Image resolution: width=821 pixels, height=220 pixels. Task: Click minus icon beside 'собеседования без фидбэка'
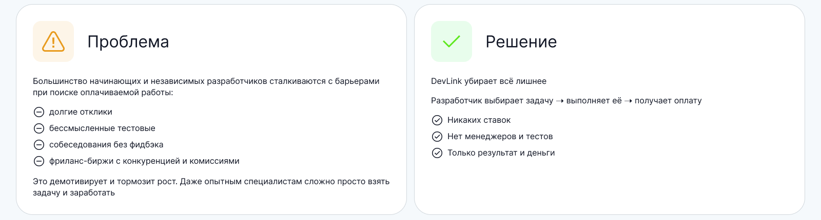pyautogui.click(x=39, y=145)
